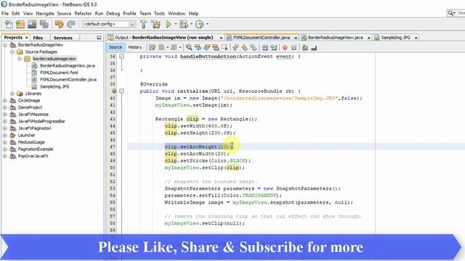
Task: Open the Debug Project dropdown arrow
Action: click(x=191, y=24)
